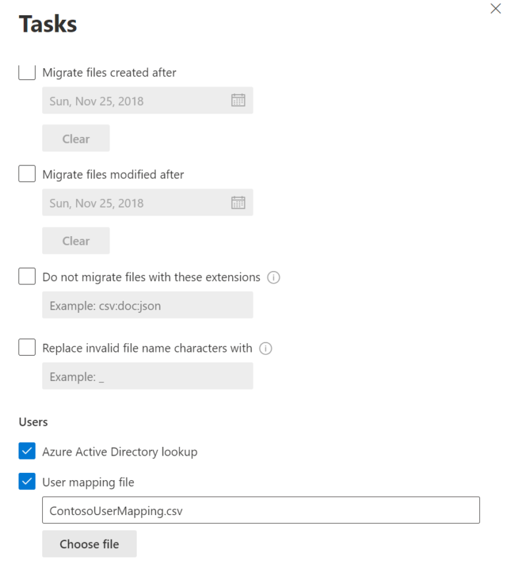The width and height of the screenshot is (507, 572).
Task: Click the csv:doc:json extensions input field
Action: click(147, 305)
